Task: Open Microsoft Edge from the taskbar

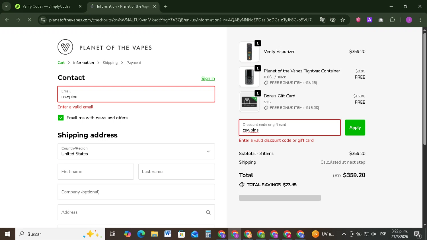Action: [141, 234]
